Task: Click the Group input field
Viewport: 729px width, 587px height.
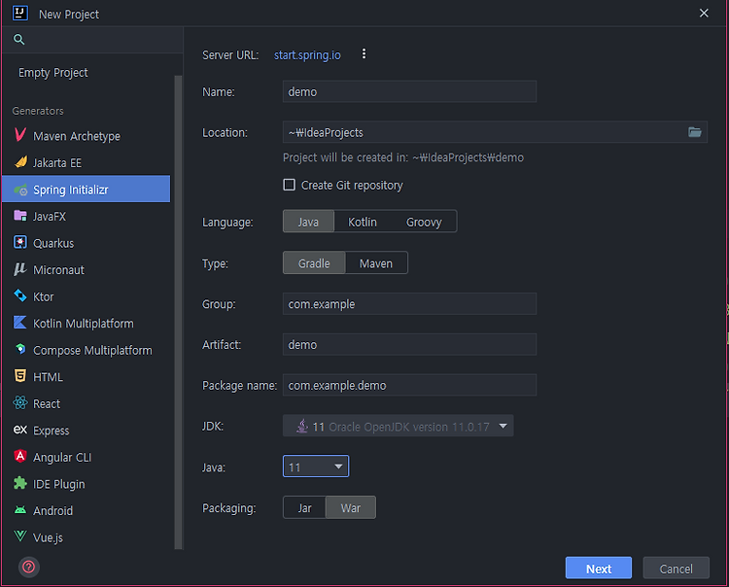Action: point(409,303)
